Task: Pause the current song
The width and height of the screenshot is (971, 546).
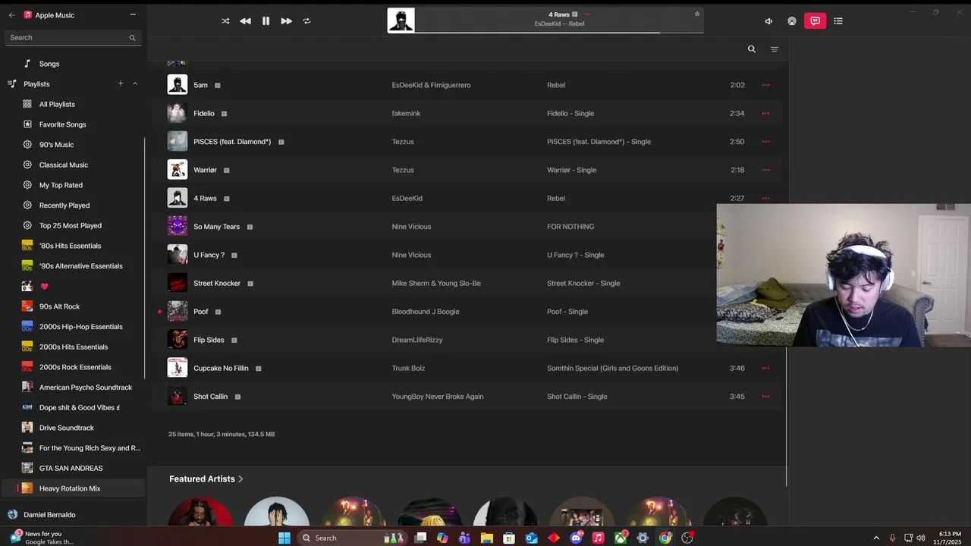Action: (x=266, y=21)
